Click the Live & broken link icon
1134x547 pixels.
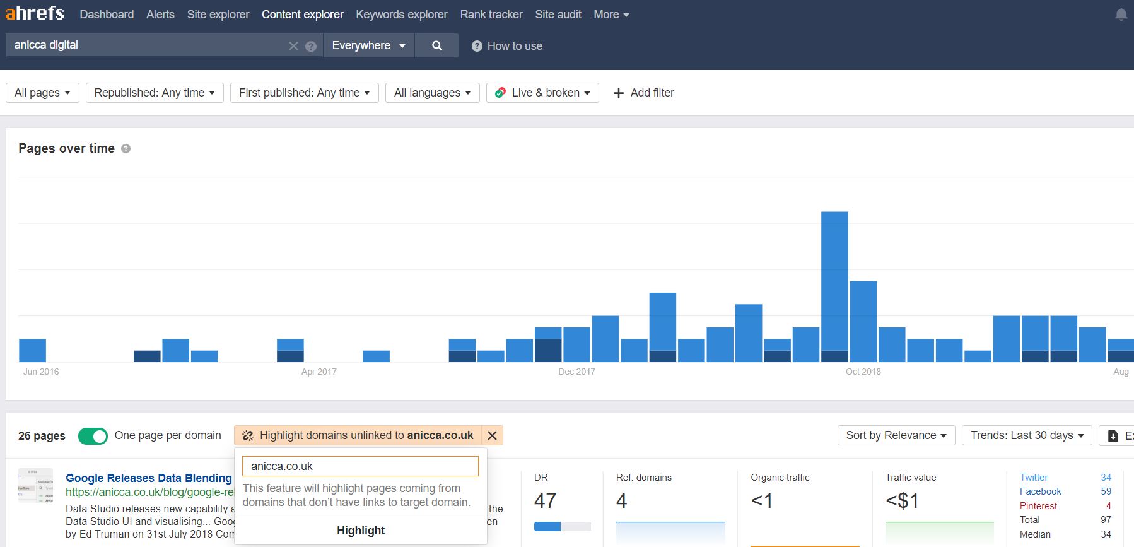pos(500,93)
